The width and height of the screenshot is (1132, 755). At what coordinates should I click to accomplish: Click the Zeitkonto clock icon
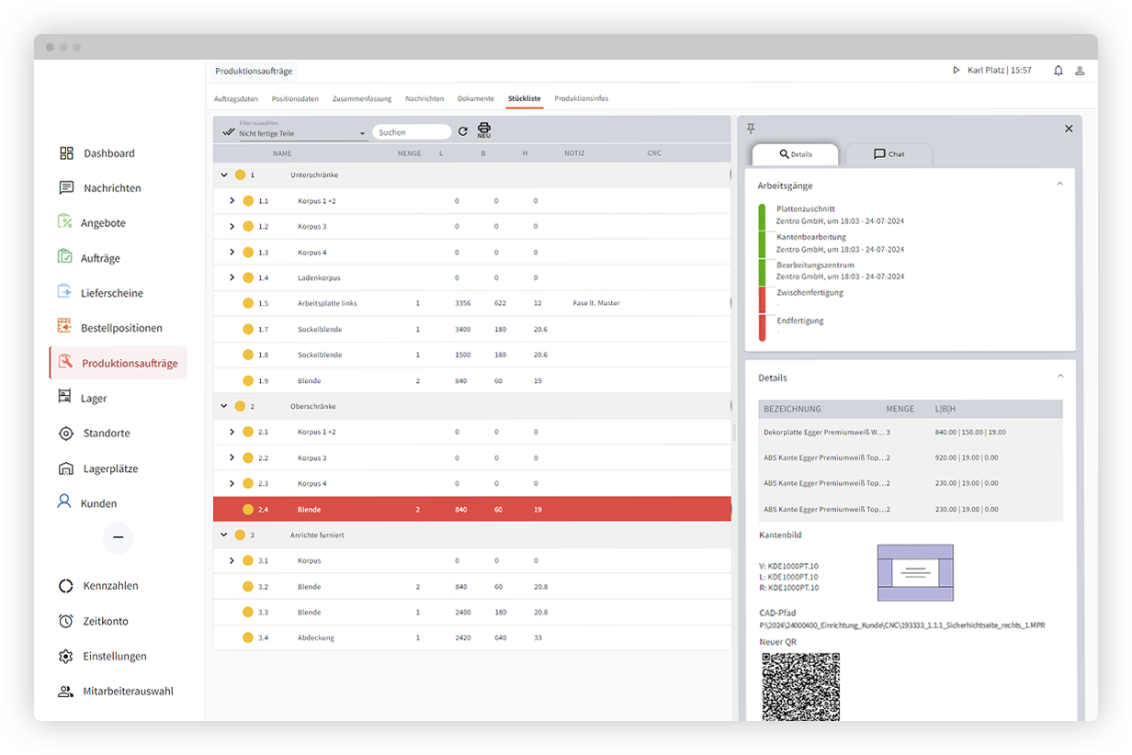[x=66, y=621]
